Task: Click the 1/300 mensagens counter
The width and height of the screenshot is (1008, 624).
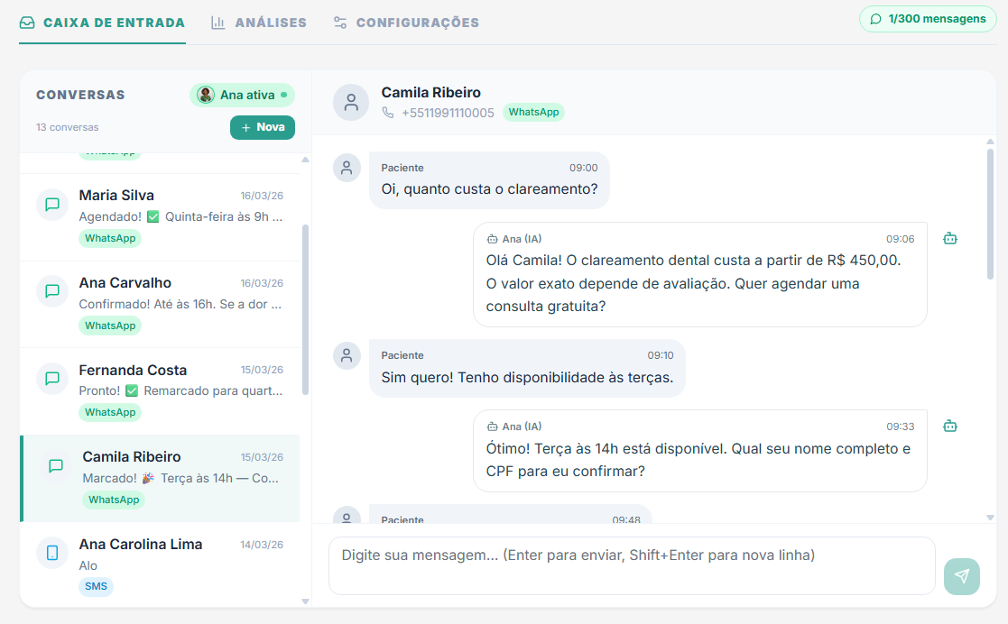Action: click(928, 18)
